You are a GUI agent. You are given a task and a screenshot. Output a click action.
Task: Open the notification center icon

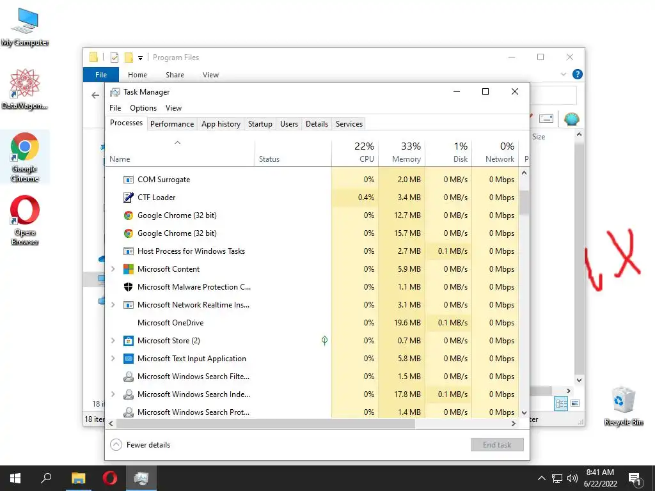coord(635,479)
